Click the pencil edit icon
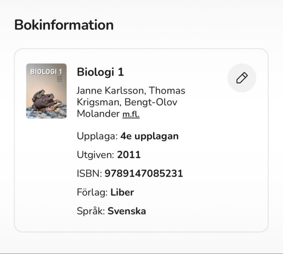283x254 pixels. (x=242, y=78)
